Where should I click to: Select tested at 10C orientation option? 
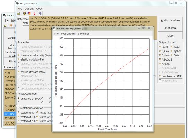point(27,117)
